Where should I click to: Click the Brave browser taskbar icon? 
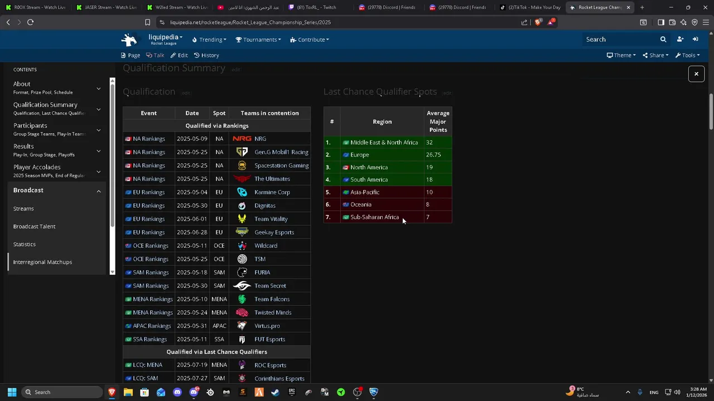112,392
